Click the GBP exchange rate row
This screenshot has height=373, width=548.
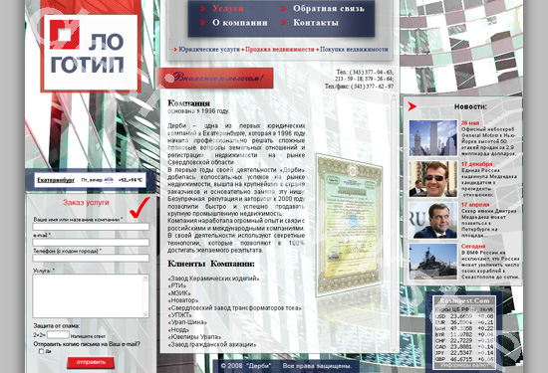click(464, 359)
